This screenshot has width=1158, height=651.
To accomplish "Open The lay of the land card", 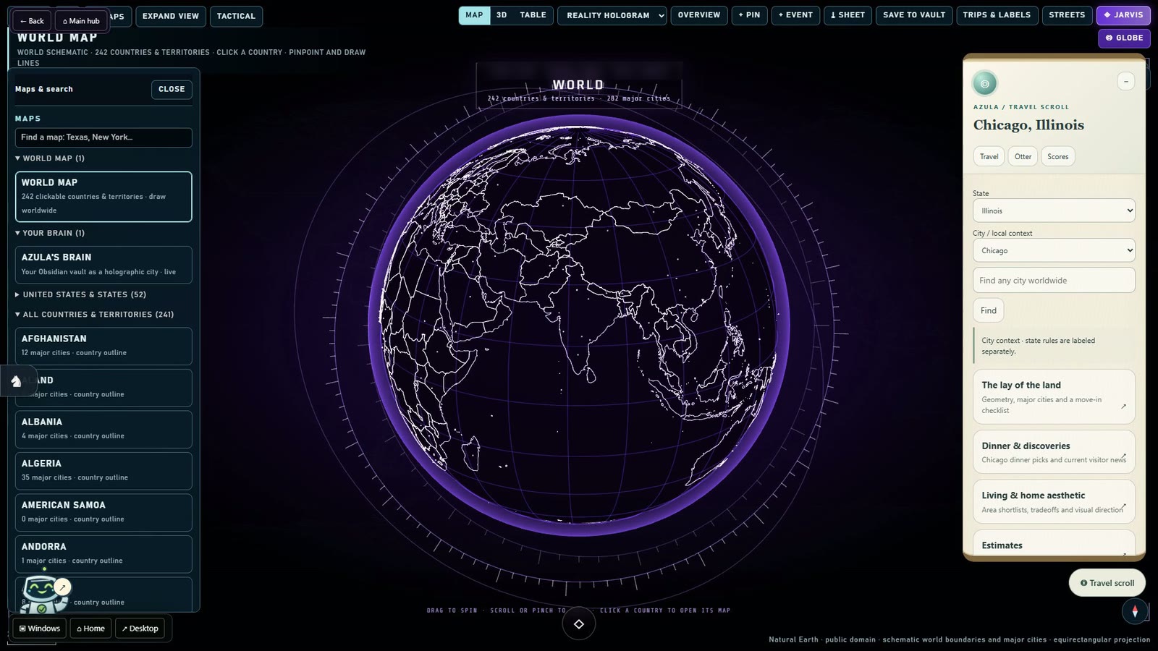I will click(1054, 397).
